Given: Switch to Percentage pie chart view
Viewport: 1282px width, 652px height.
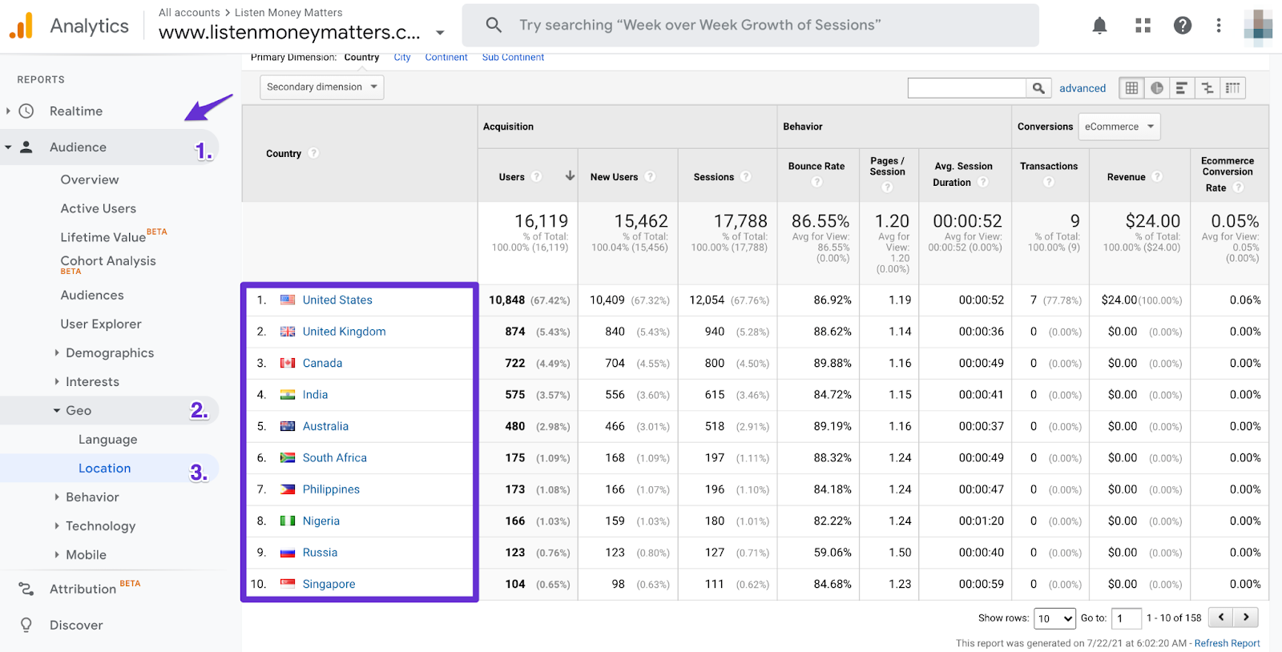Looking at the screenshot, I should pos(1156,88).
